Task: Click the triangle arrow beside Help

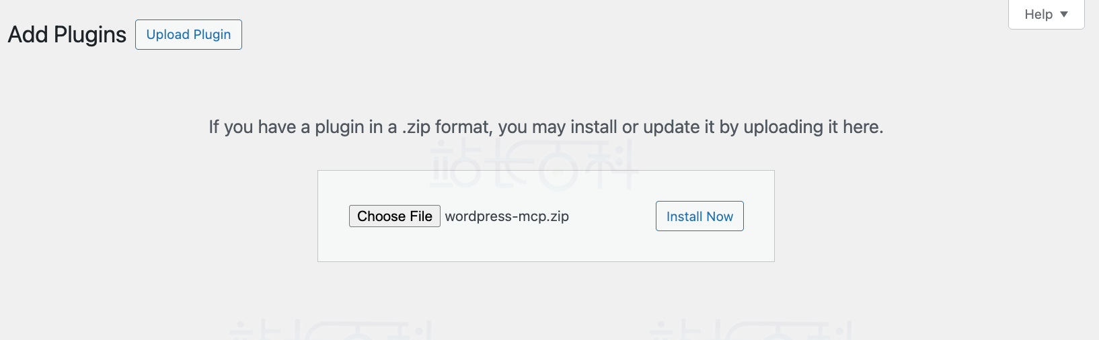Action: (x=1064, y=14)
